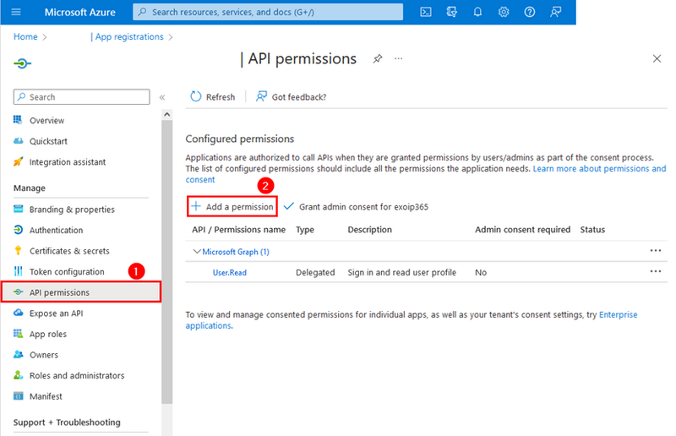The image size is (676, 436).
Task: Focus the top Search resources box
Action: click(x=268, y=12)
